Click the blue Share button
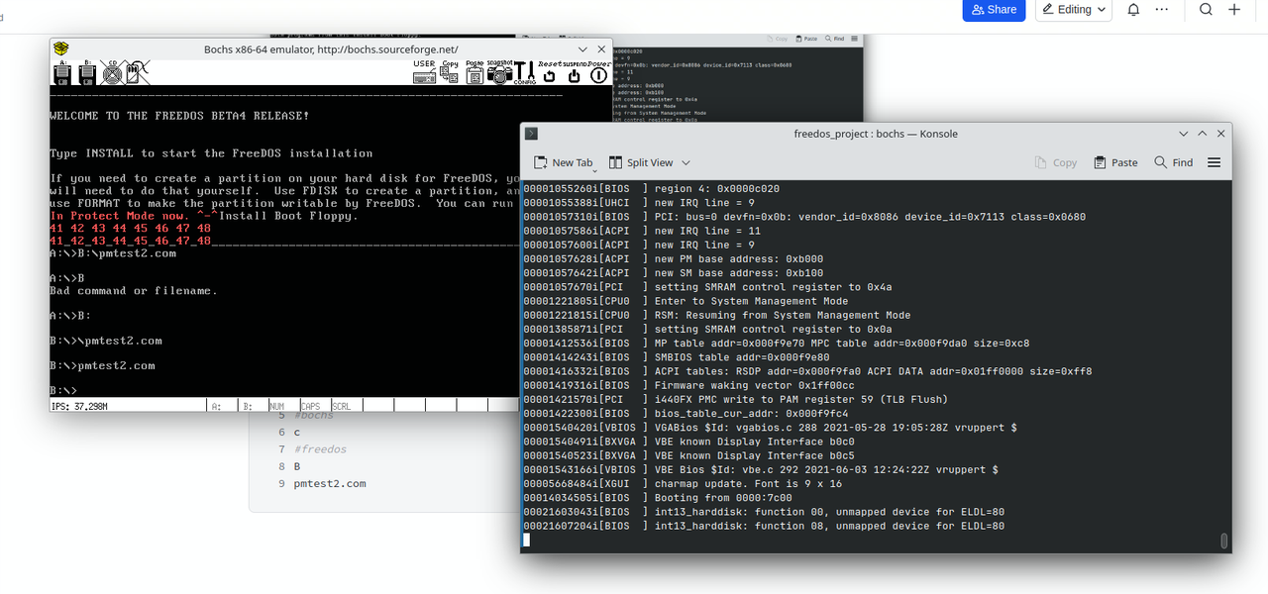The height and width of the screenshot is (594, 1268). [x=994, y=10]
